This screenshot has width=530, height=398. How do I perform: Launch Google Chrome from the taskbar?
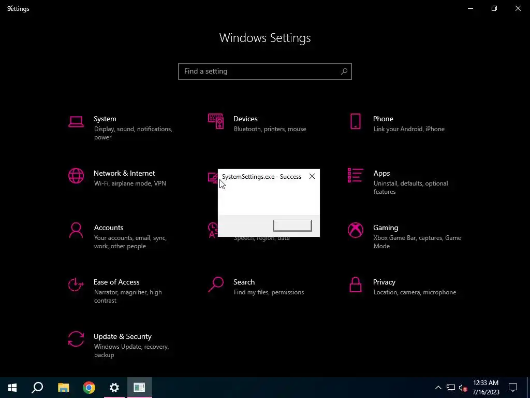[x=89, y=388]
